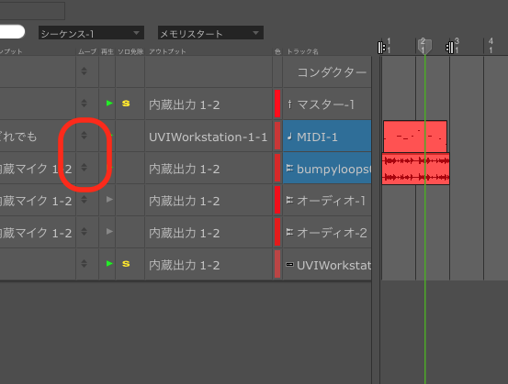This screenshot has width=508, height=384.
Task: Open 内蔵出力 1-2 output of マスター-1
Action: tap(184, 104)
